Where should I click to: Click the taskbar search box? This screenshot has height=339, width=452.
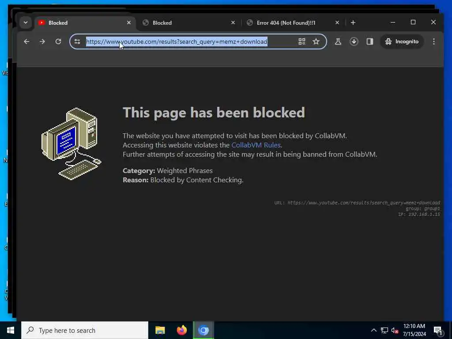pyautogui.click(x=85, y=330)
